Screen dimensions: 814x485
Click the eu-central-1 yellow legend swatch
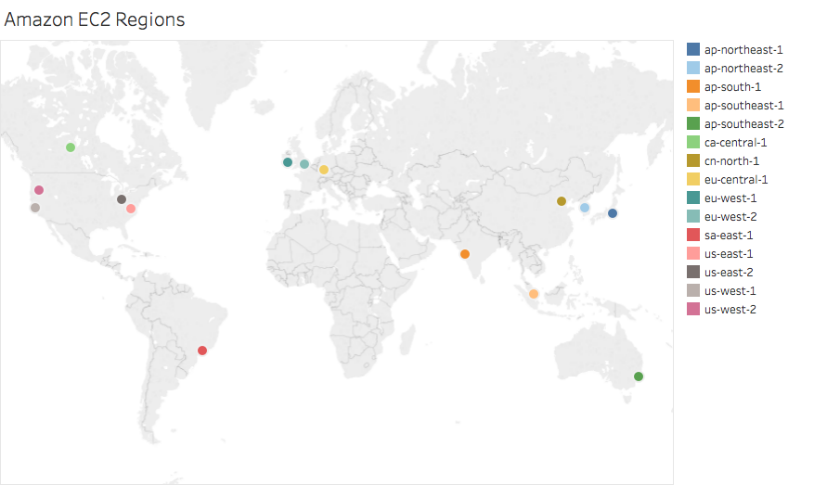(x=693, y=180)
